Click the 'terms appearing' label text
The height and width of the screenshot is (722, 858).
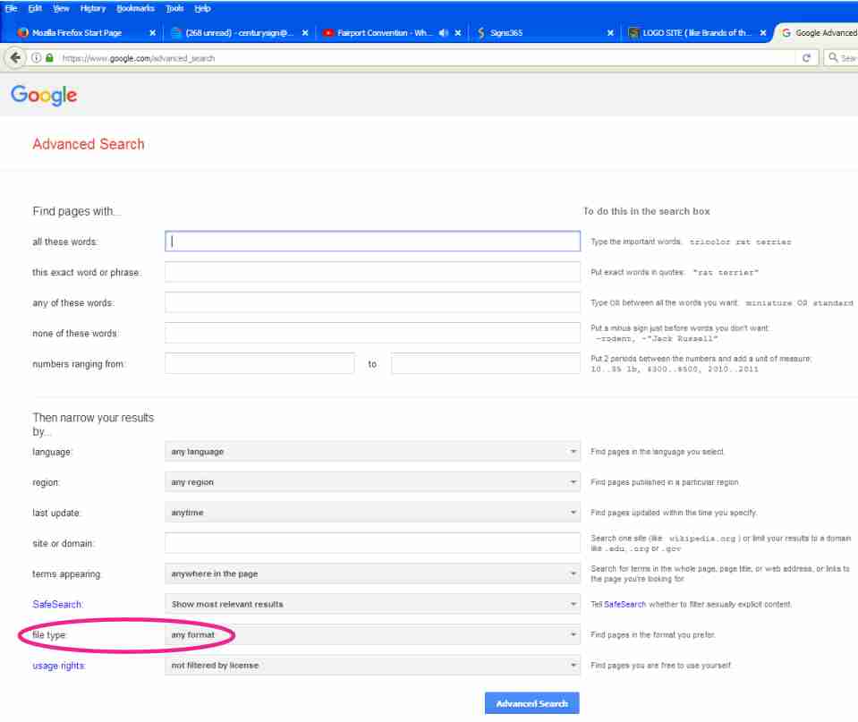(67, 573)
